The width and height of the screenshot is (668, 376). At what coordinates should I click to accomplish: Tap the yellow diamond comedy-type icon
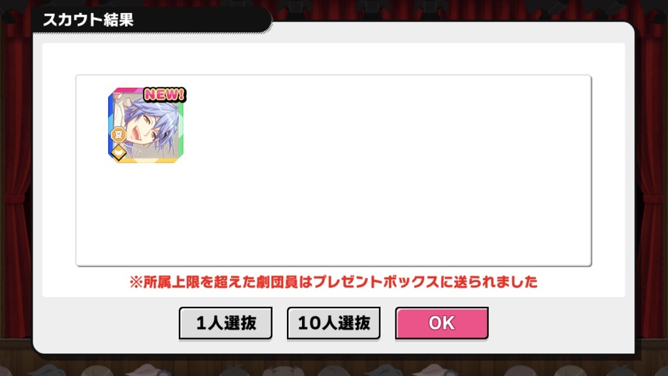tap(119, 153)
